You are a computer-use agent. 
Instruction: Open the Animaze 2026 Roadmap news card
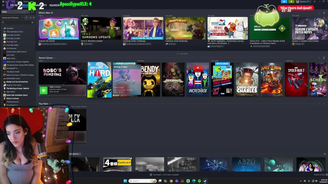pos(185,28)
